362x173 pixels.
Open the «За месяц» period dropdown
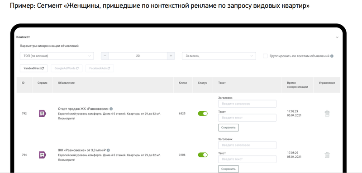tap(219, 56)
